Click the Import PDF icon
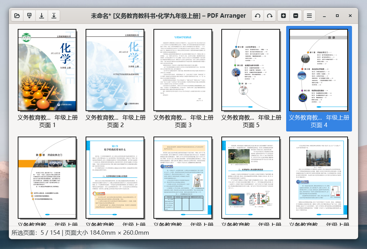The width and height of the screenshot is (367, 249). (x=29, y=16)
